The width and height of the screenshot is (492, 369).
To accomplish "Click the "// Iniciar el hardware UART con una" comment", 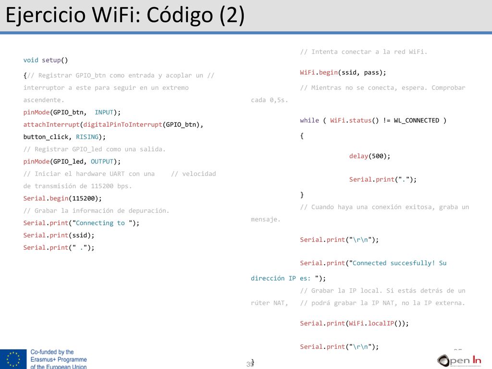I will 89,174.
